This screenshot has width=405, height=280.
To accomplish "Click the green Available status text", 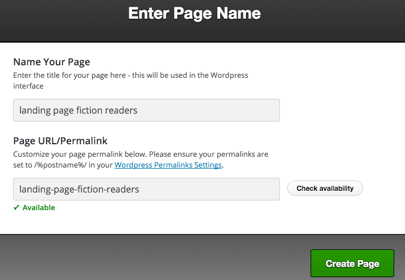I will [x=39, y=207].
